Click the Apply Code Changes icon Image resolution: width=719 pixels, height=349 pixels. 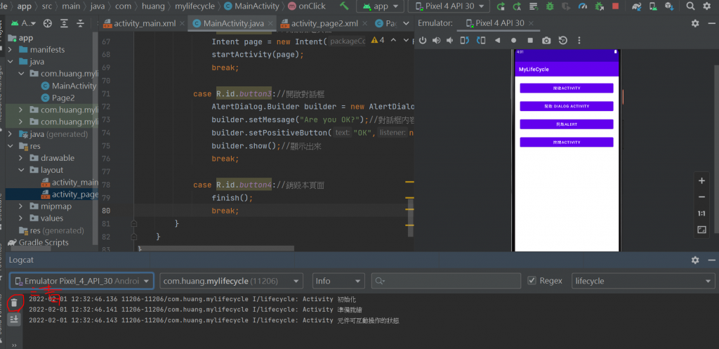click(517, 6)
